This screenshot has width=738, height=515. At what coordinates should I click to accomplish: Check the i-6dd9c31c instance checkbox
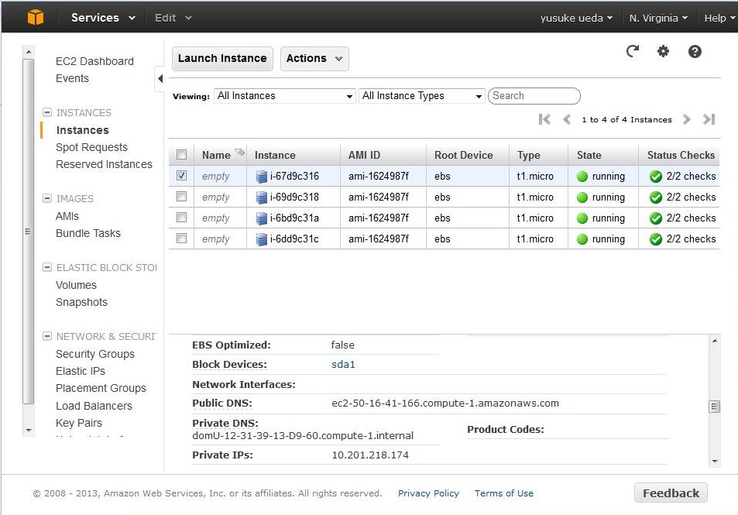click(181, 239)
